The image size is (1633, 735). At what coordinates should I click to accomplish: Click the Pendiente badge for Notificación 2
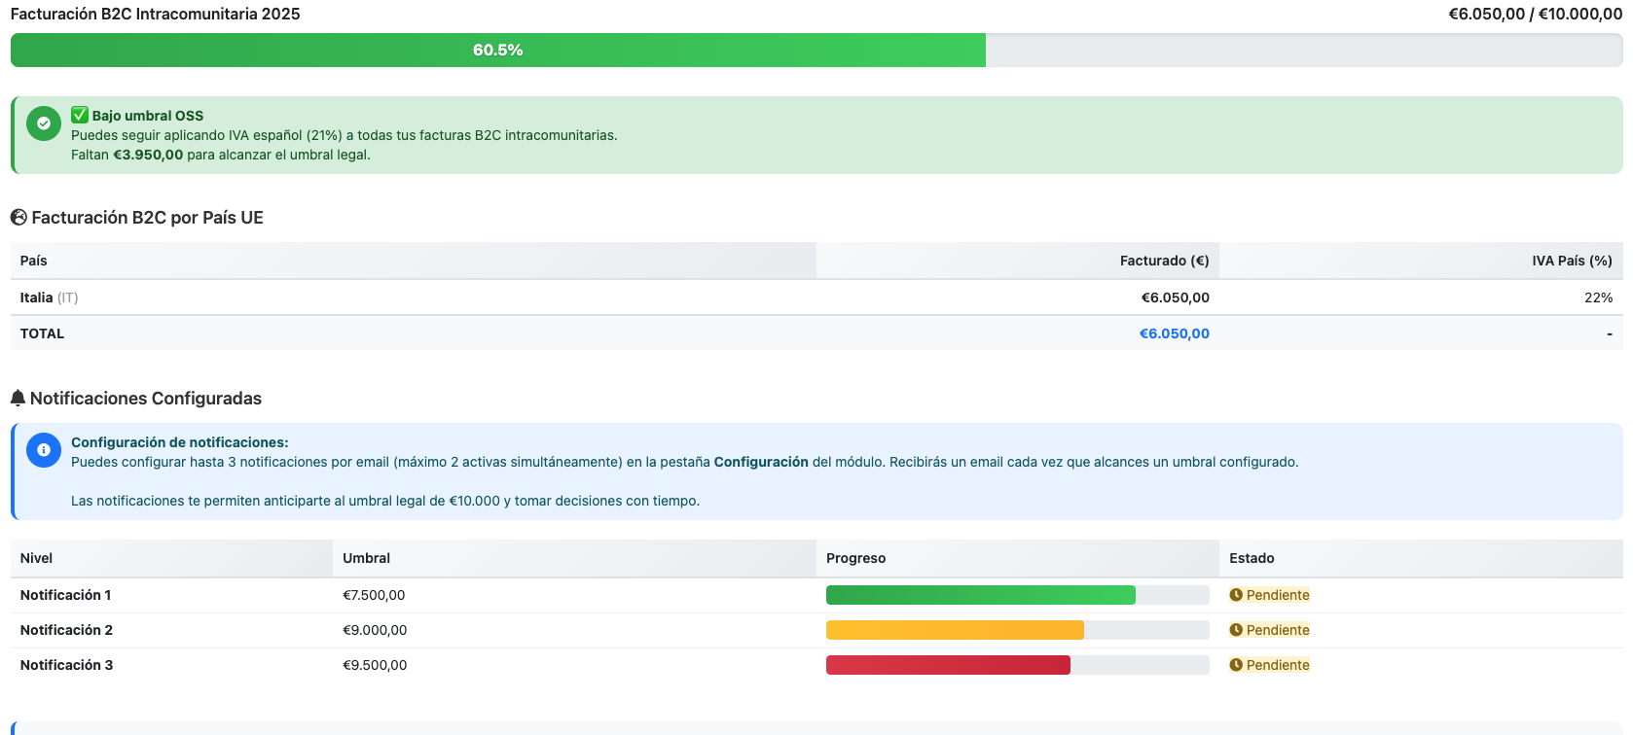tap(1277, 630)
